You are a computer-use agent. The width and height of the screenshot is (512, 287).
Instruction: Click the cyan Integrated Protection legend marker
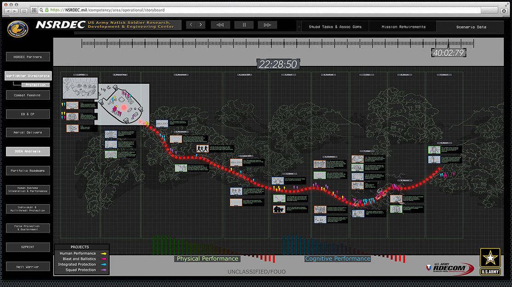[x=104, y=265]
